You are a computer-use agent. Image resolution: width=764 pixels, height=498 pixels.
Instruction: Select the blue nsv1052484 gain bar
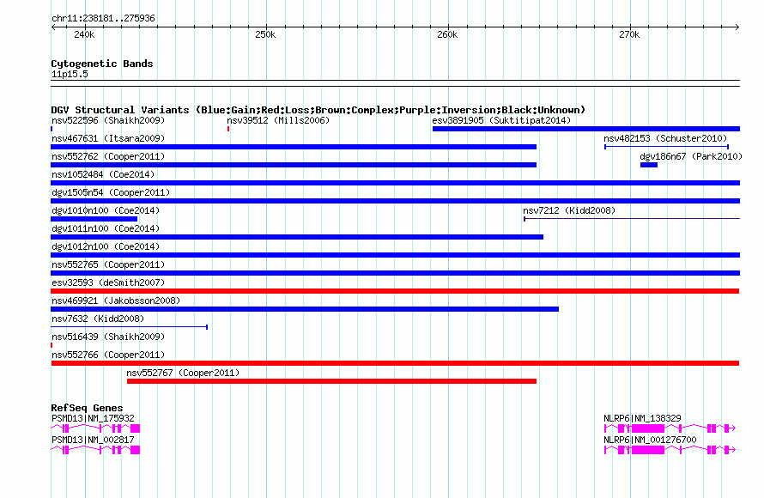396,183
